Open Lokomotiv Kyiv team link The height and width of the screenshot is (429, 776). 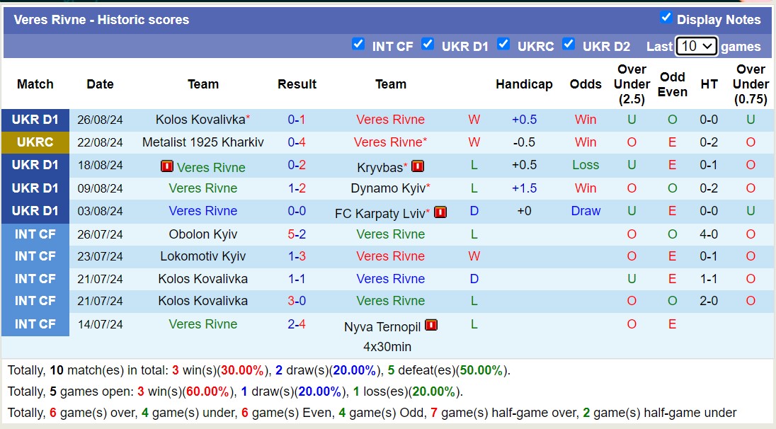tap(203, 256)
